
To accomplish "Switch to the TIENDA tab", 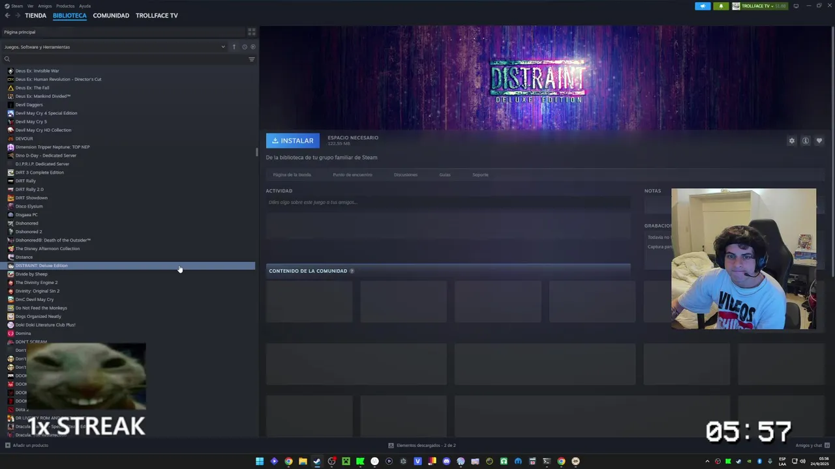I will point(36,16).
